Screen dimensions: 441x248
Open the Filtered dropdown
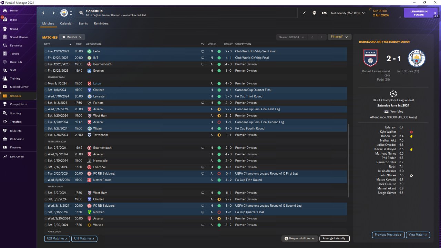pos(339,37)
